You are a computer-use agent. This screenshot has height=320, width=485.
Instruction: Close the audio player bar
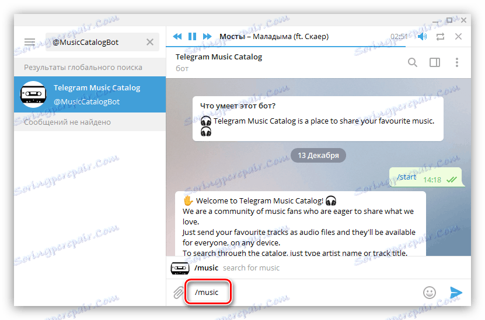pos(458,37)
